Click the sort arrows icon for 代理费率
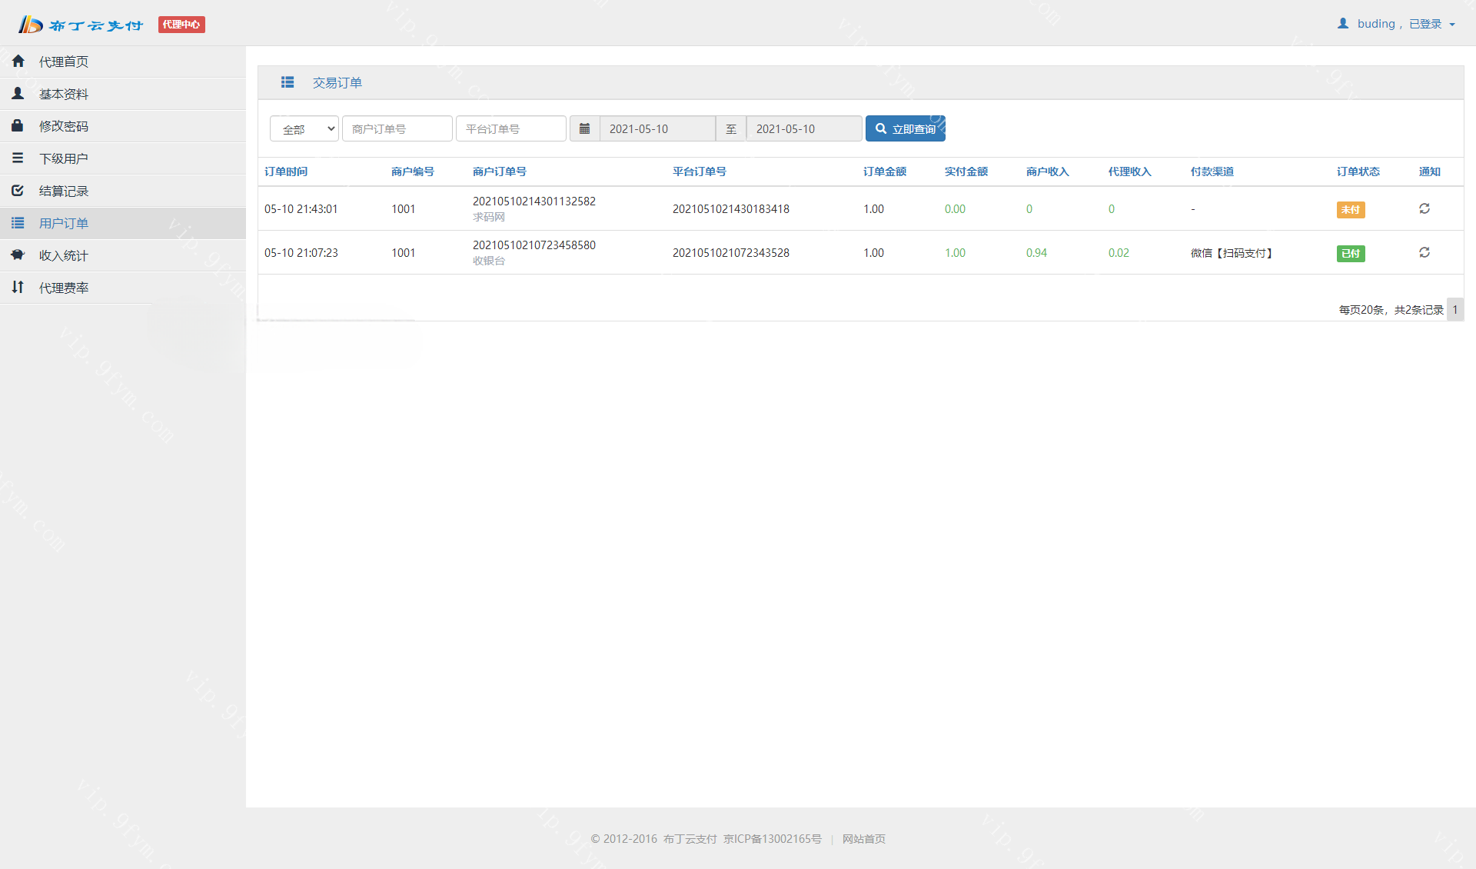 [x=18, y=287]
